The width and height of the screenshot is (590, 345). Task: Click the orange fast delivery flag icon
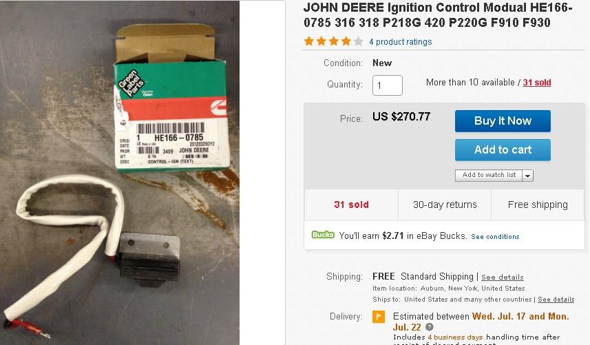click(x=379, y=316)
